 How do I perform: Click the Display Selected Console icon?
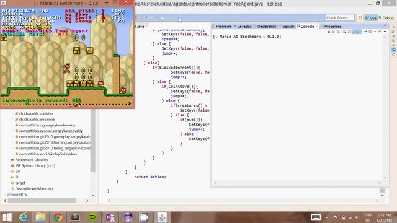pos(370,32)
